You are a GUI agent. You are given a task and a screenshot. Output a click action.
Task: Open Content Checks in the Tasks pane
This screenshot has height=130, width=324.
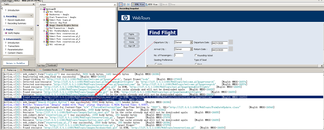[15, 53]
